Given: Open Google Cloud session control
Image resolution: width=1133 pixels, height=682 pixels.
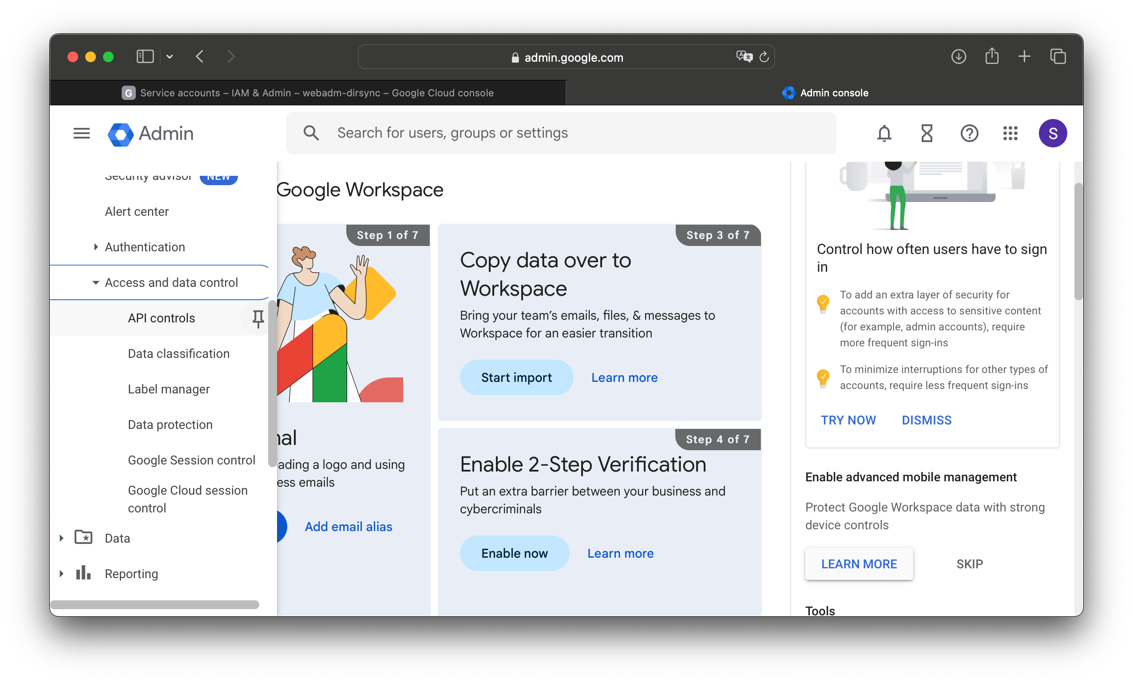Looking at the screenshot, I should [x=187, y=499].
